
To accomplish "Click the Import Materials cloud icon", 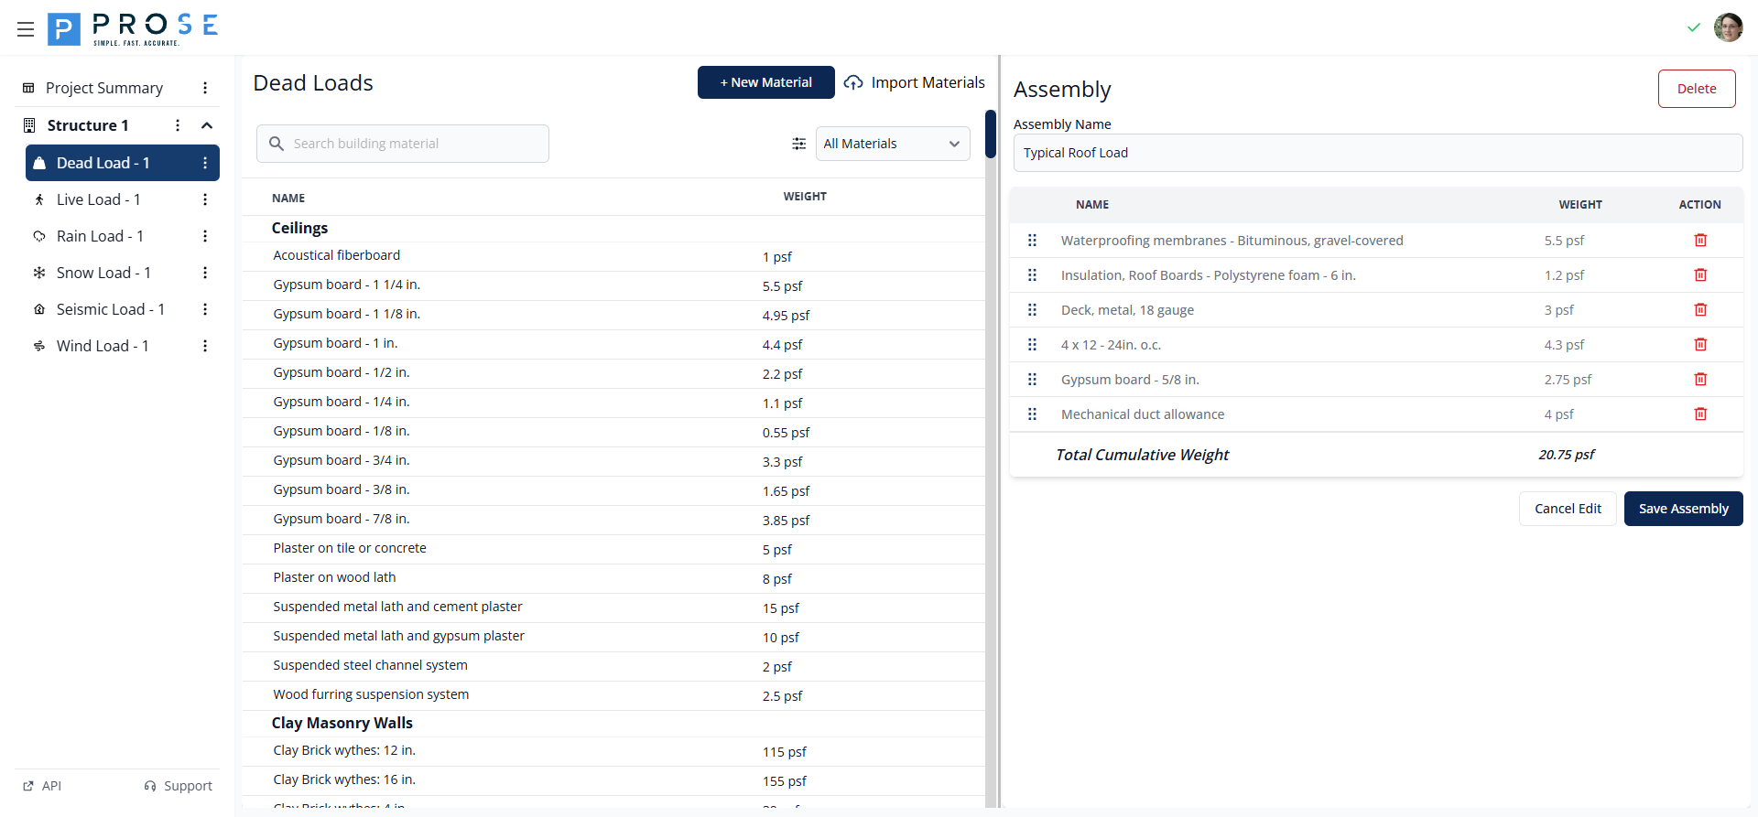I will tap(853, 82).
